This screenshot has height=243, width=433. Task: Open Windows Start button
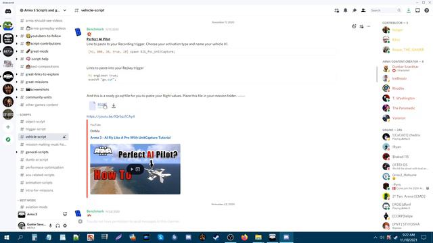click(6, 237)
